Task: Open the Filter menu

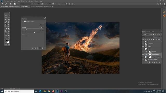Action: click(x=26, y=1)
